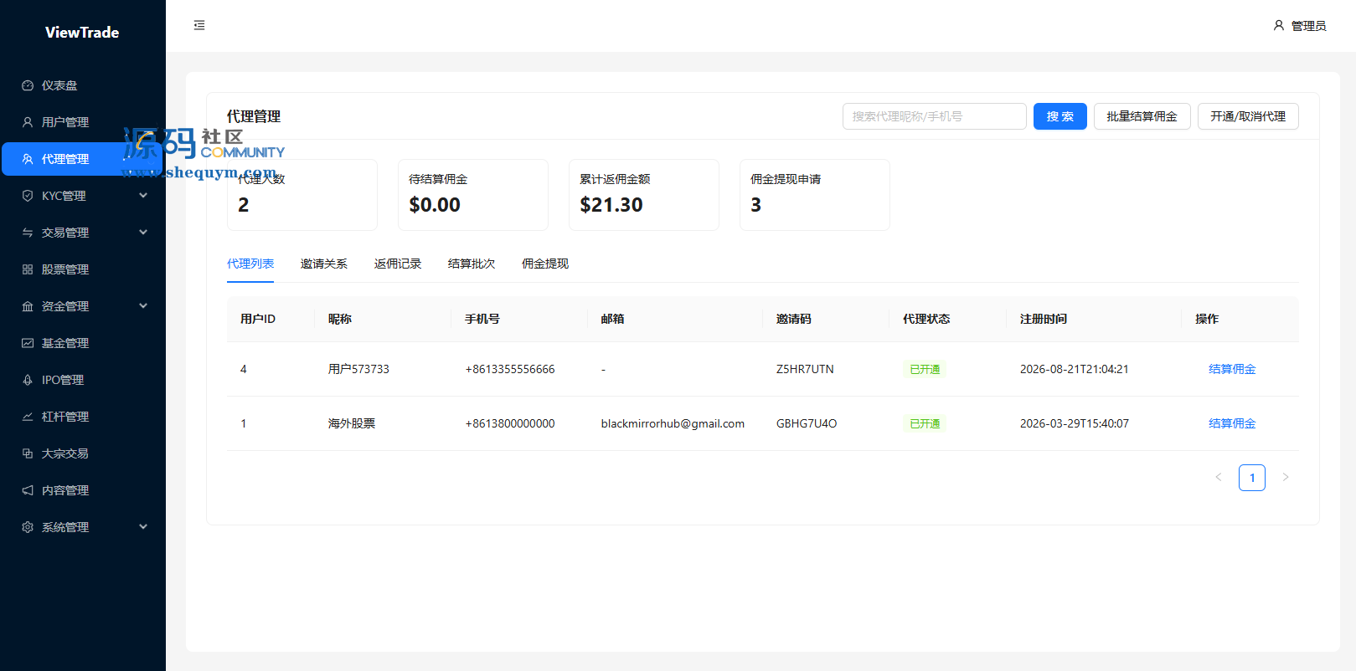Click the 大宗交易 block trade icon

coord(28,453)
